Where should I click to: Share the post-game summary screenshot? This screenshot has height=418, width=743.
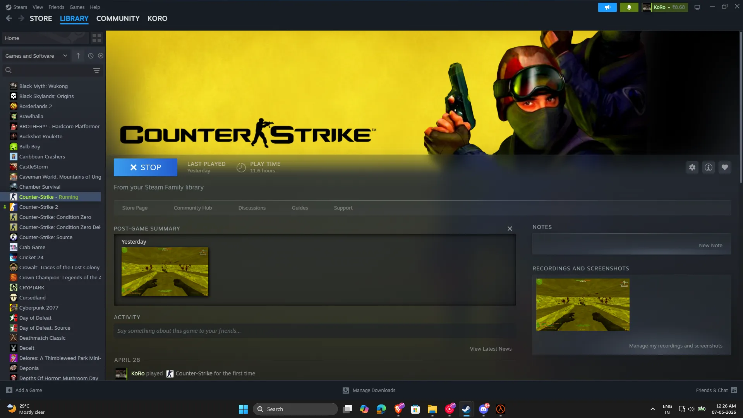[x=203, y=252]
